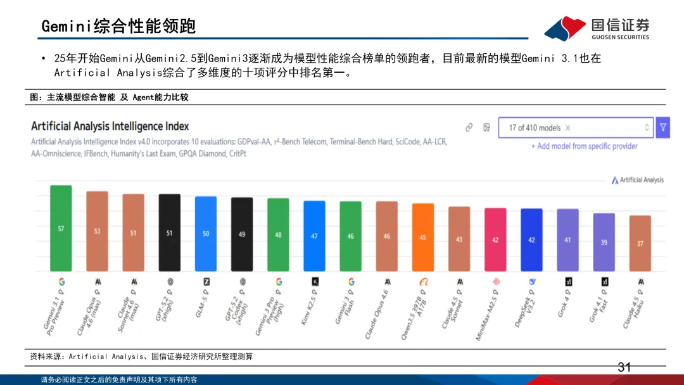Click the 'DeepSeek V3.2' axis label
Screen dimensions: 684x385
click(x=523, y=312)
